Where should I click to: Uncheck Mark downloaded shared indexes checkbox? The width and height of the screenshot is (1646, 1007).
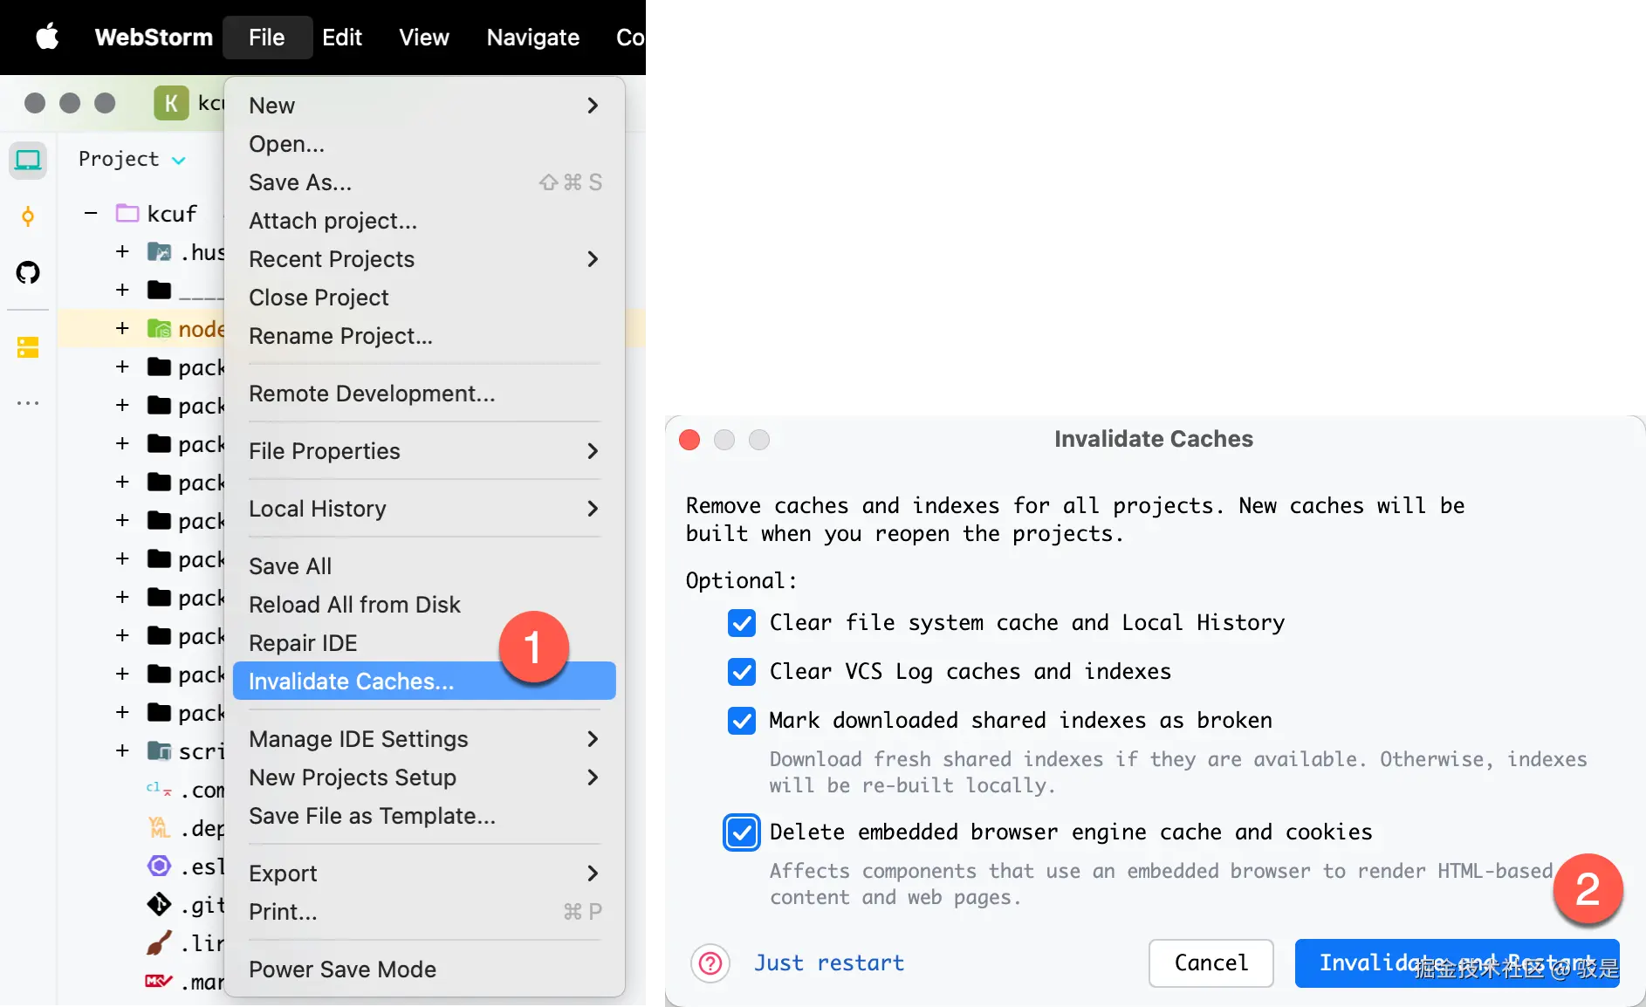(742, 721)
